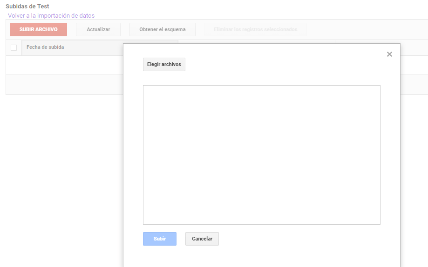
Task: Click Obtener el esquema button
Action: [x=163, y=29]
